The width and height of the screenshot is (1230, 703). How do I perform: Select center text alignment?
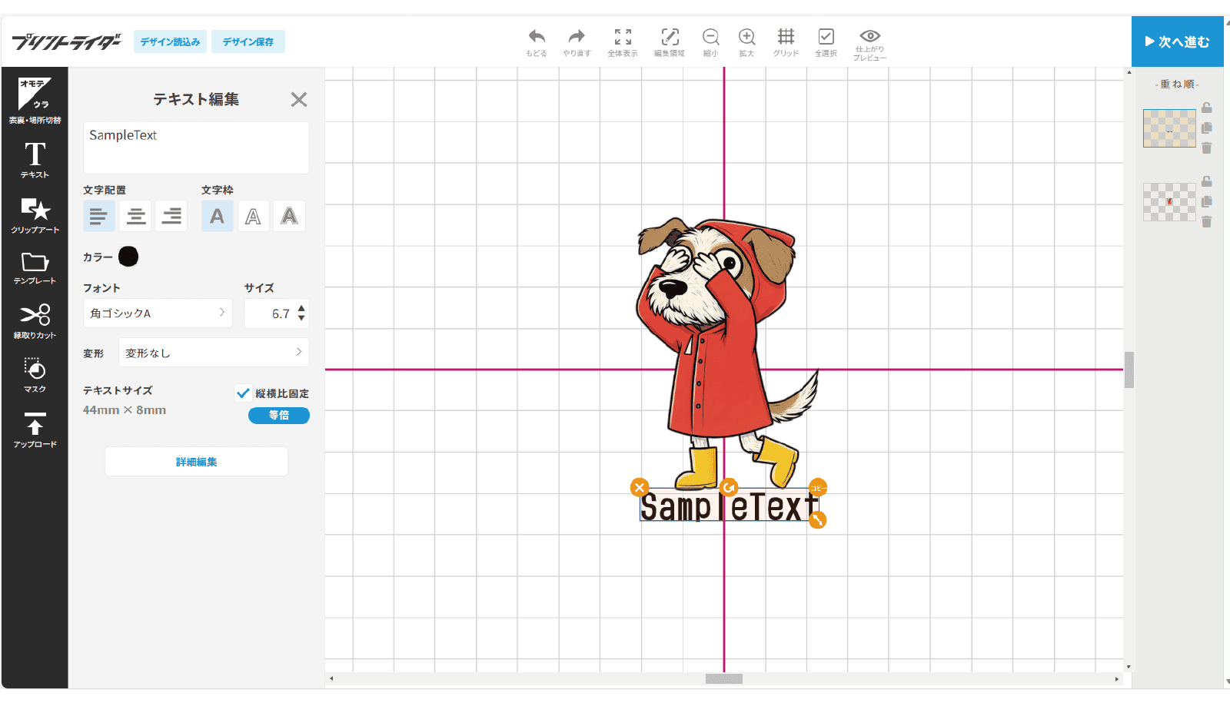coord(135,217)
